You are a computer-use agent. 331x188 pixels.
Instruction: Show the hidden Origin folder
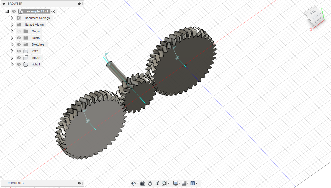coord(19,31)
